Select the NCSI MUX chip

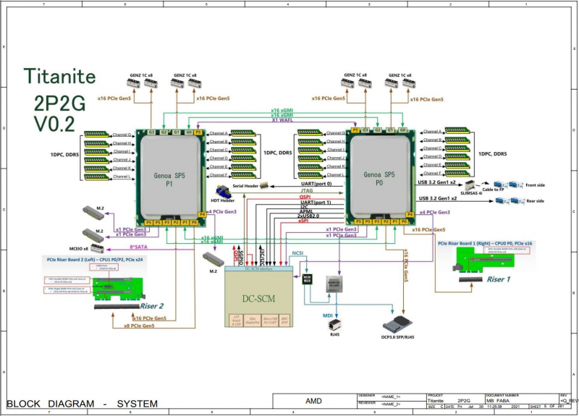click(308, 277)
